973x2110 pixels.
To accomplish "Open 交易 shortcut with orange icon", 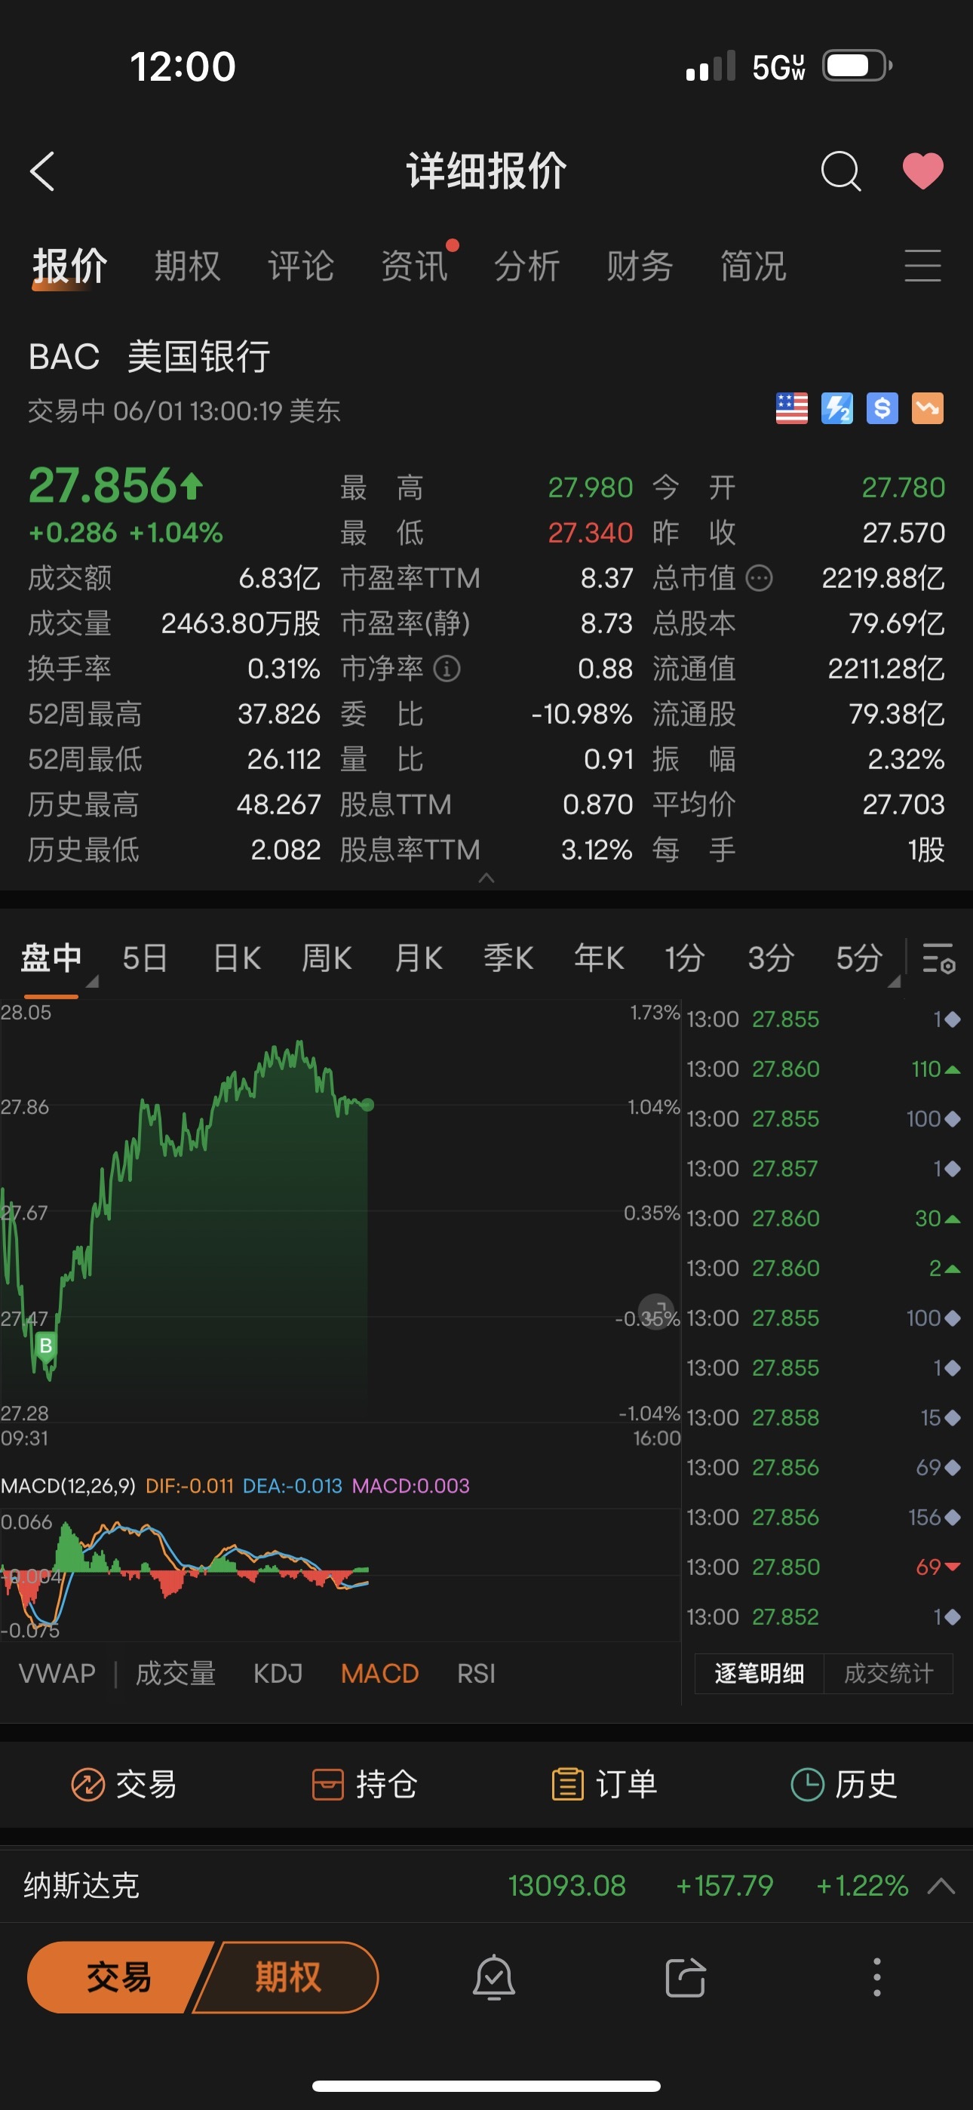I will [x=124, y=1784].
